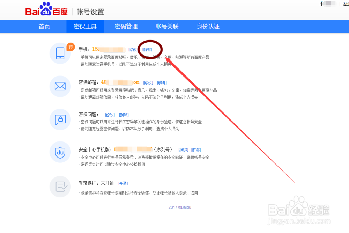This screenshot has height=233, width=349.
Task: Click the 密保邮箱 label
Action: point(88,82)
